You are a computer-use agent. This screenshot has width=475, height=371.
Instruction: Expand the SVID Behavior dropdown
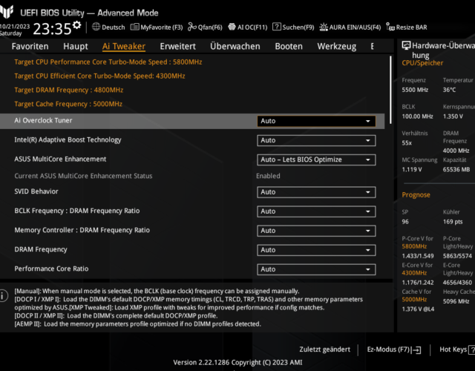coord(316,192)
